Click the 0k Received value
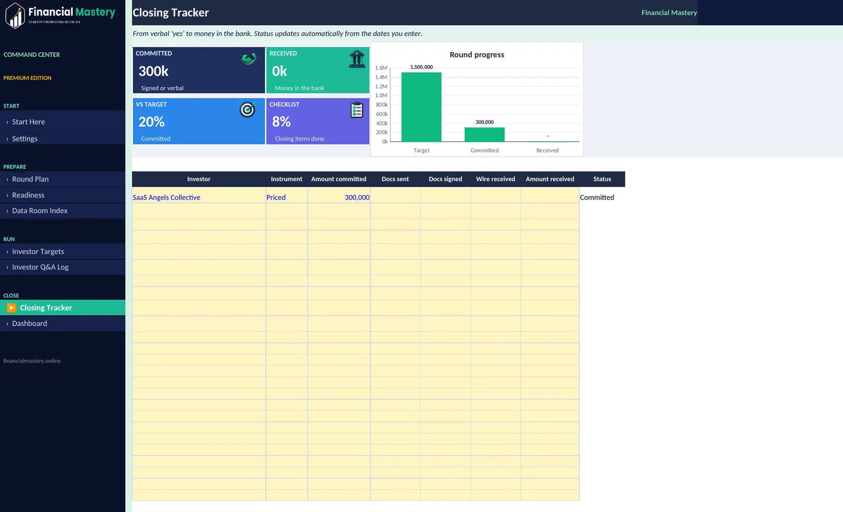Image resolution: width=843 pixels, height=512 pixels. tap(279, 71)
